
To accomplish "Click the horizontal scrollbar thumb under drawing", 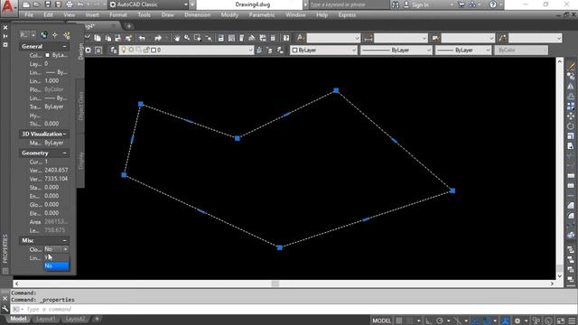I will (x=275, y=283).
